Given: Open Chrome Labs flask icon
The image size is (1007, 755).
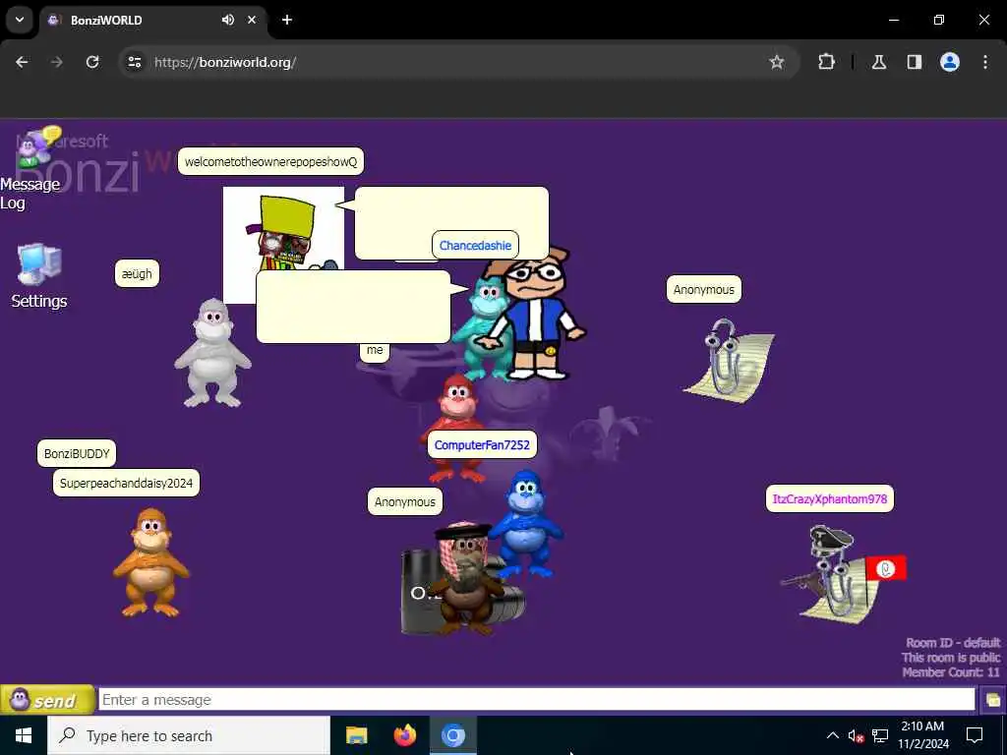Looking at the screenshot, I should pos(879,62).
